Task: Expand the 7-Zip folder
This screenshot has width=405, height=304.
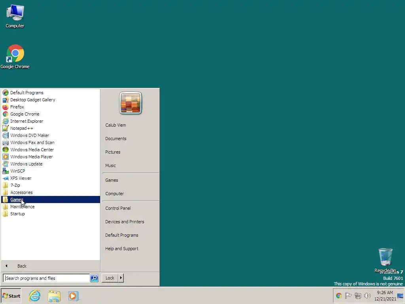Action: [x=51, y=185]
